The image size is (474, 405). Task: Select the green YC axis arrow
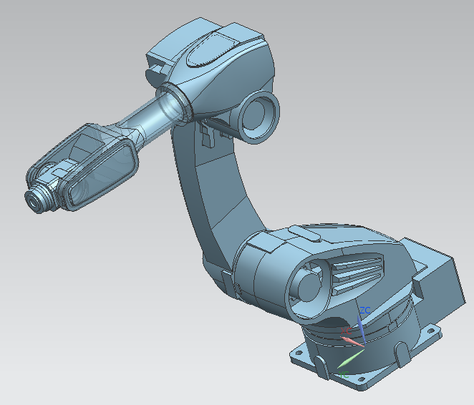click(x=351, y=358)
